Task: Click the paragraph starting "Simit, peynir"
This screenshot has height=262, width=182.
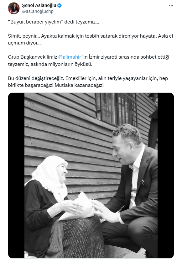Action: coord(91,39)
